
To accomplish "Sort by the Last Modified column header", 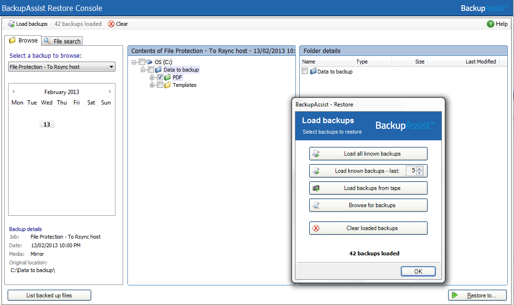I will 463,62.
